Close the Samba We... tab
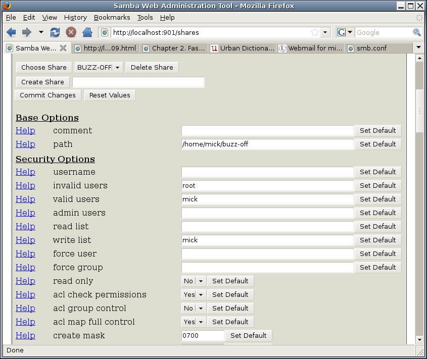Screen dimensions: 427x359 coord(63,48)
